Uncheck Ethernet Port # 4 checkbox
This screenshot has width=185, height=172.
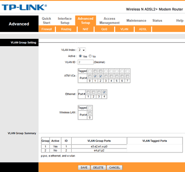coord(104,92)
